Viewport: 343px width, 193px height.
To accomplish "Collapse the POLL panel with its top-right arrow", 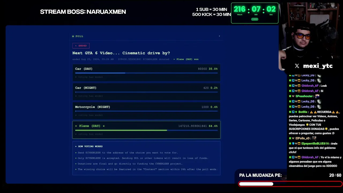I will click(x=219, y=36).
